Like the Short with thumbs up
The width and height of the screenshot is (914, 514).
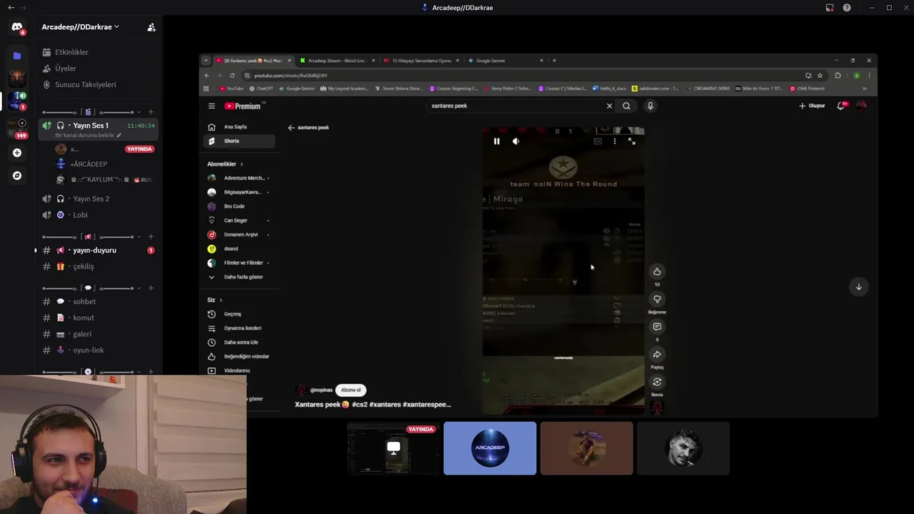click(657, 271)
